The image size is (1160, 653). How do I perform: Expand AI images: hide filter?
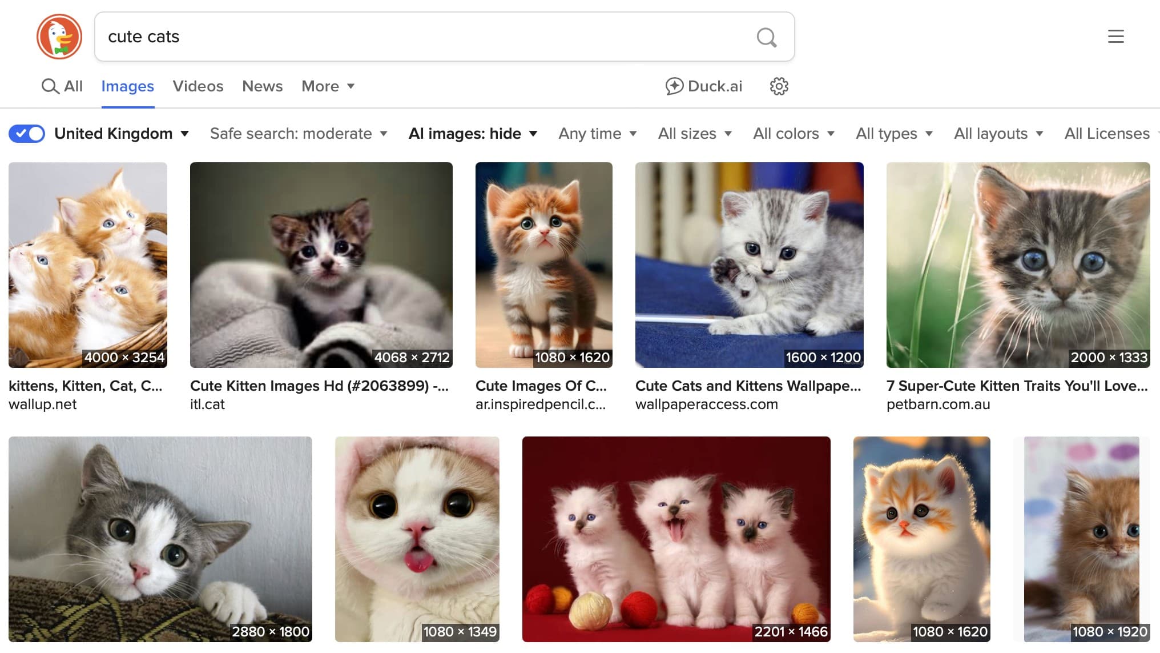473,134
